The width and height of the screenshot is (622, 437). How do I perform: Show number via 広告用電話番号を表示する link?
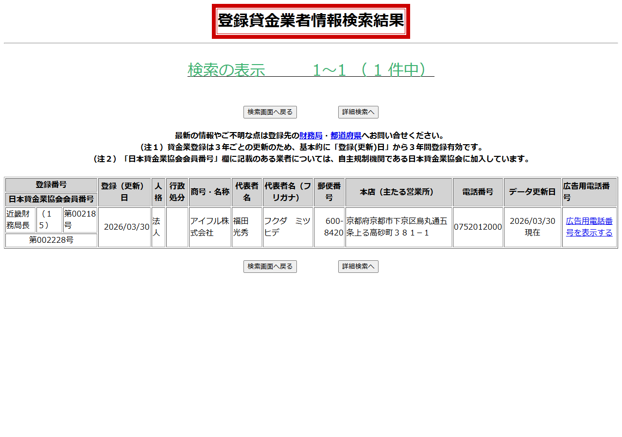589,227
